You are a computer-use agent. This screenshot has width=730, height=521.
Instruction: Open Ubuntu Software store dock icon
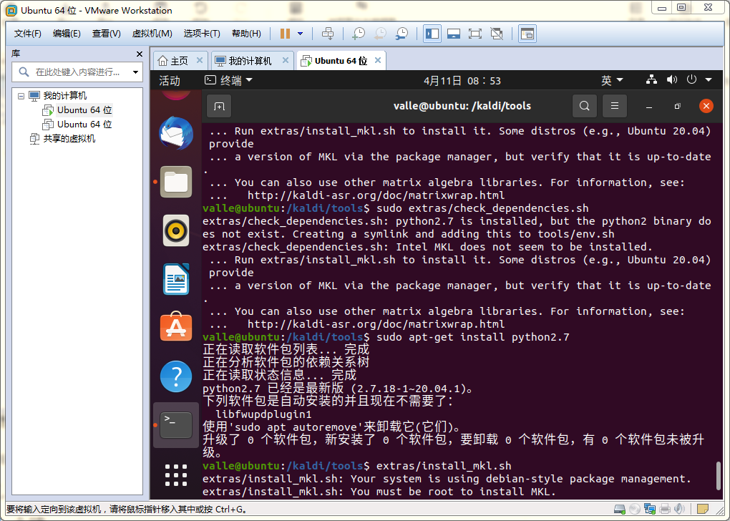176,327
